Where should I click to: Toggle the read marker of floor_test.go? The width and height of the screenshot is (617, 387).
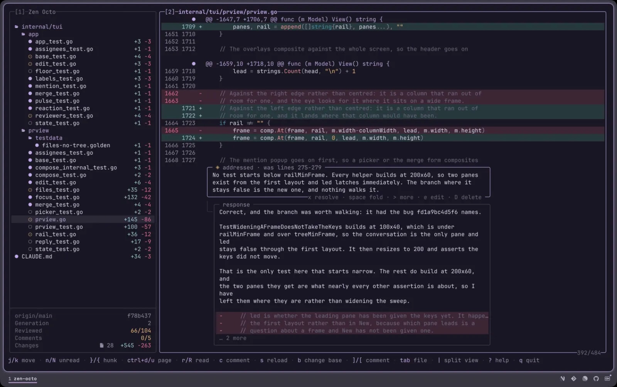30,71
